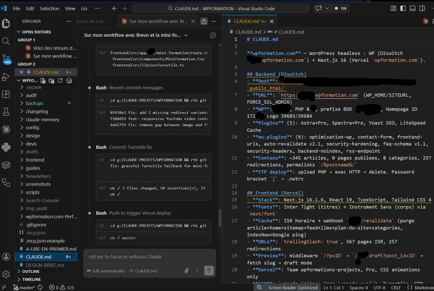Toggle the bottom panel visibility
This screenshot has height=291, width=434.
tap(413, 8)
